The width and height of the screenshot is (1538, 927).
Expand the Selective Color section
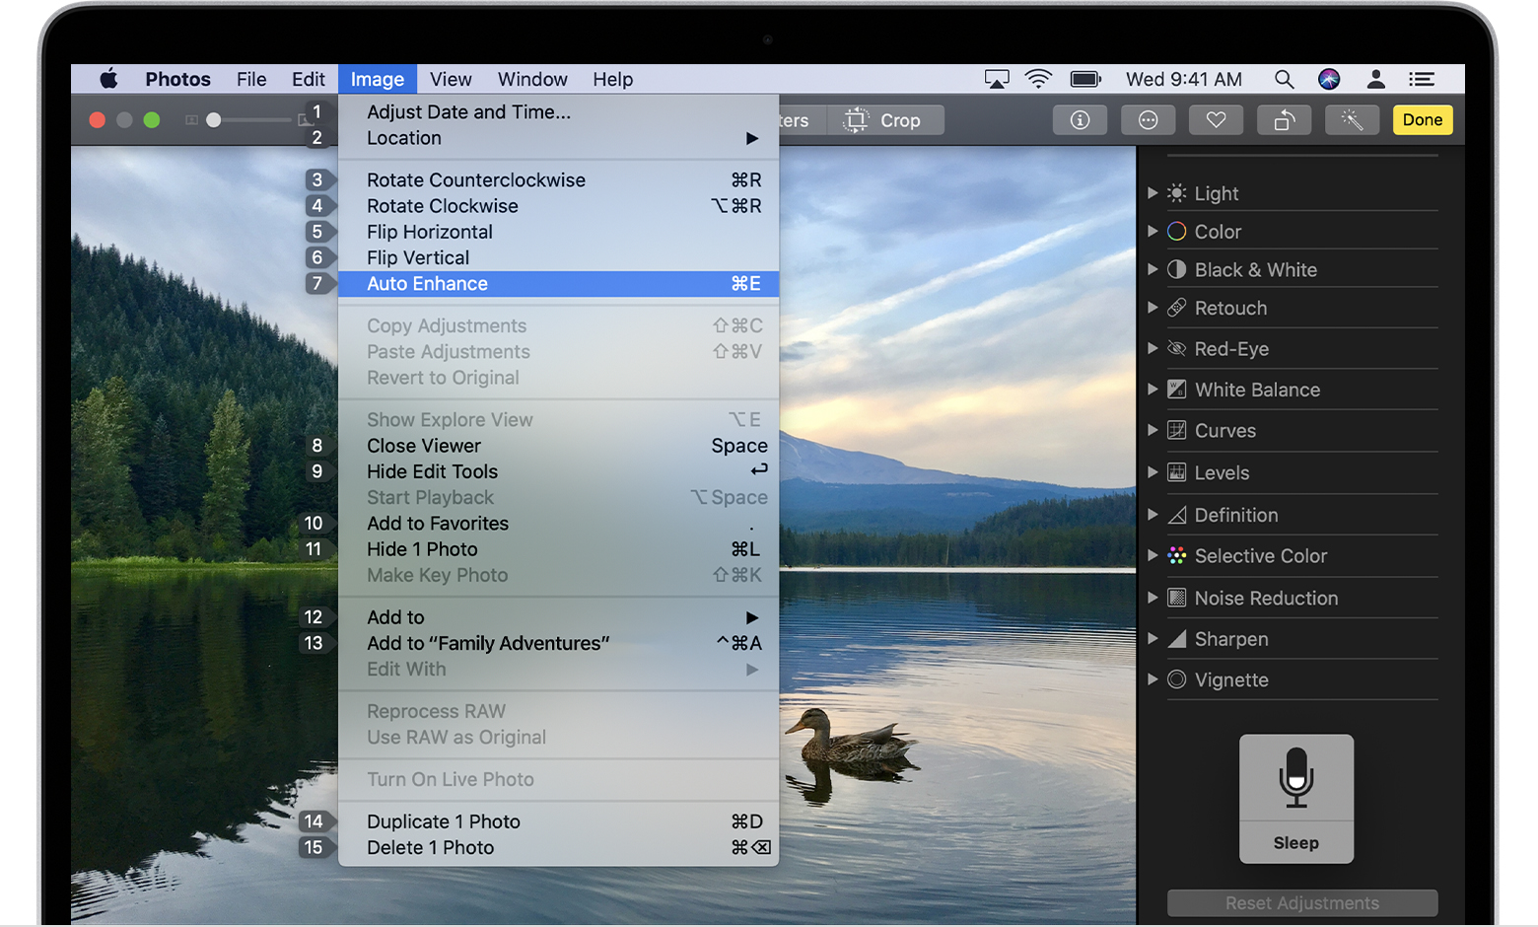tap(1153, 556)
